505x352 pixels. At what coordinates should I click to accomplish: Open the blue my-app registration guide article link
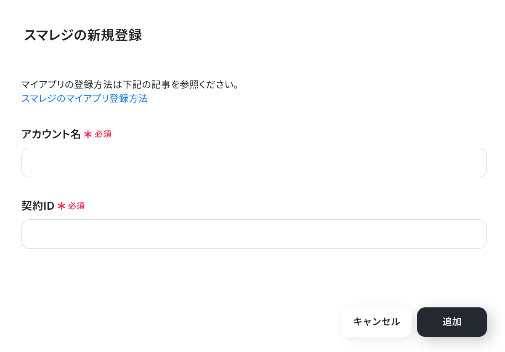pyautogui.click(x=85, y=99)
